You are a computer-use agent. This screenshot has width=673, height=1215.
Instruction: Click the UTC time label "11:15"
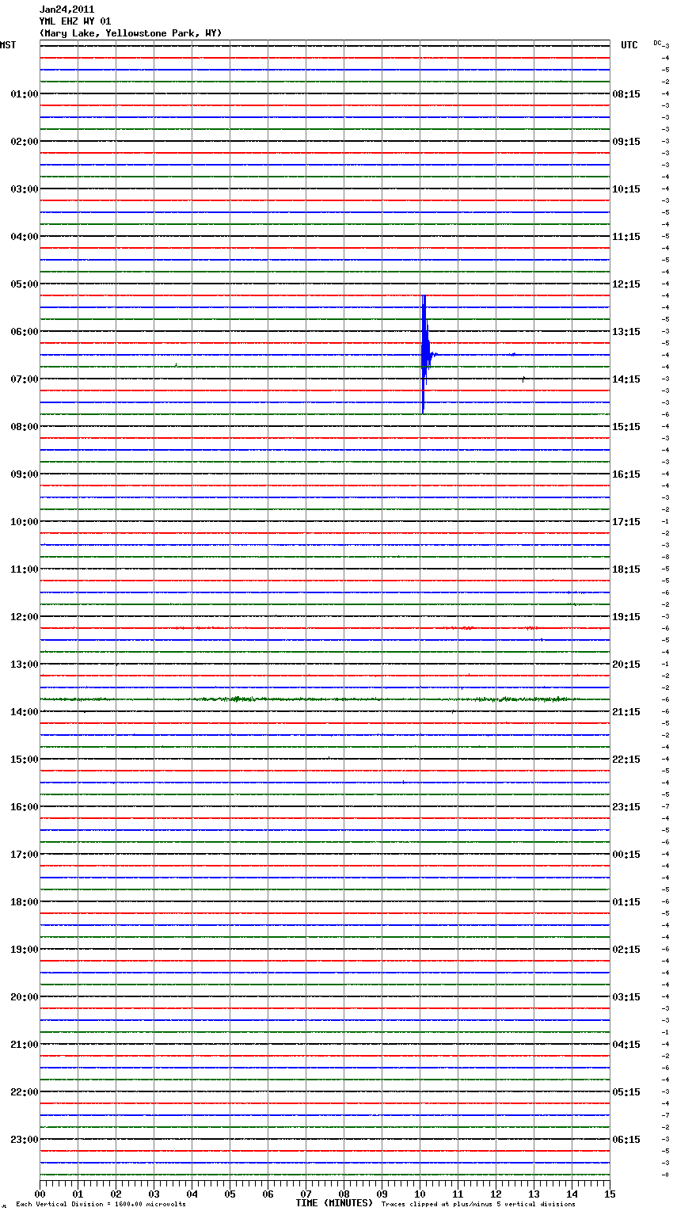pos(626,237)
